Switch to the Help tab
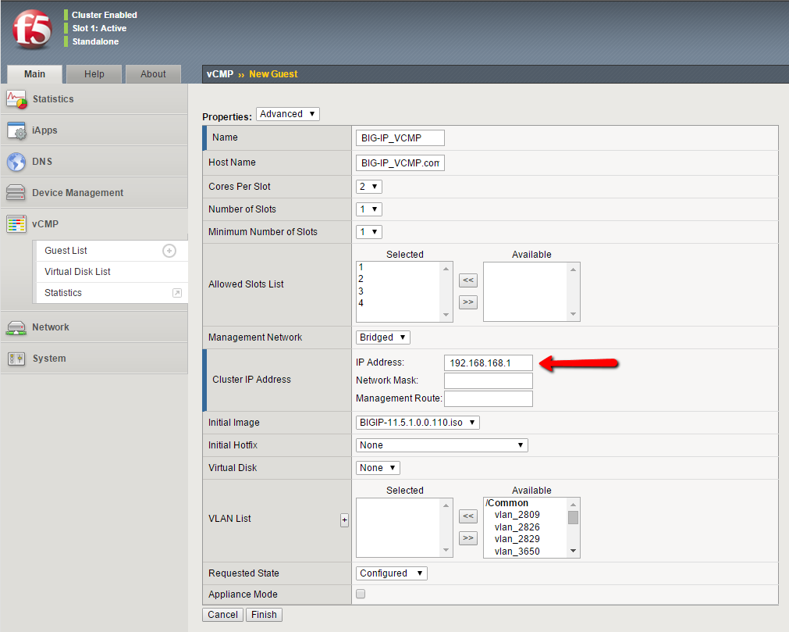Screen dimensions: 789x632 click(x=94, y=74)
